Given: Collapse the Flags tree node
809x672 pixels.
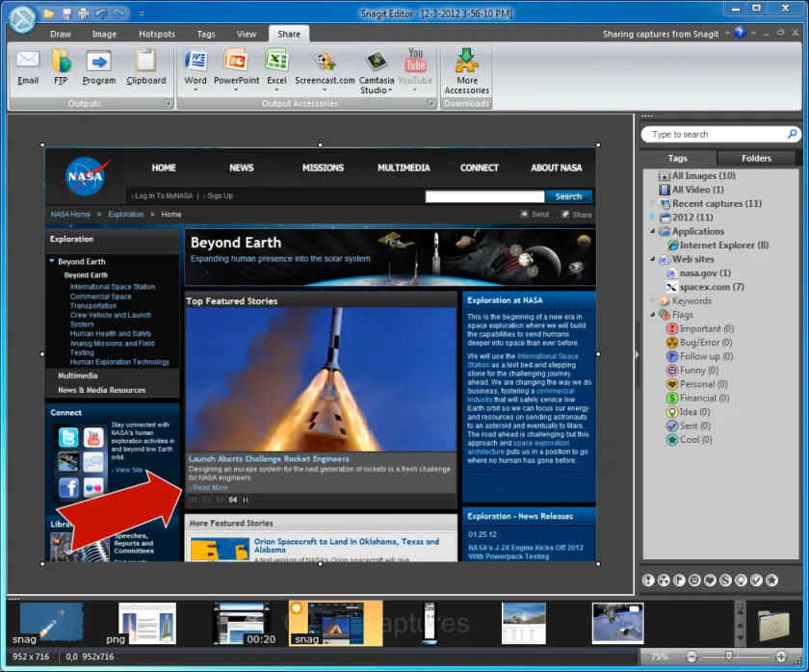Looking at the screenshot, I should (x=653, y=315).
